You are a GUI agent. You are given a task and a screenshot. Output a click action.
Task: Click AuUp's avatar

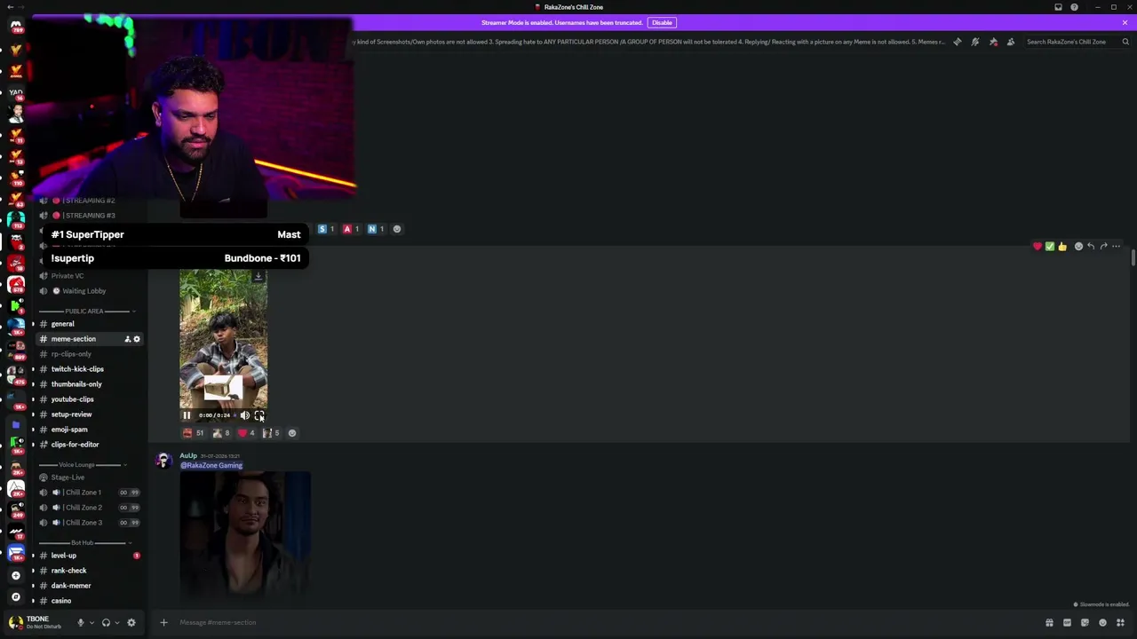[x=163, y=460]
